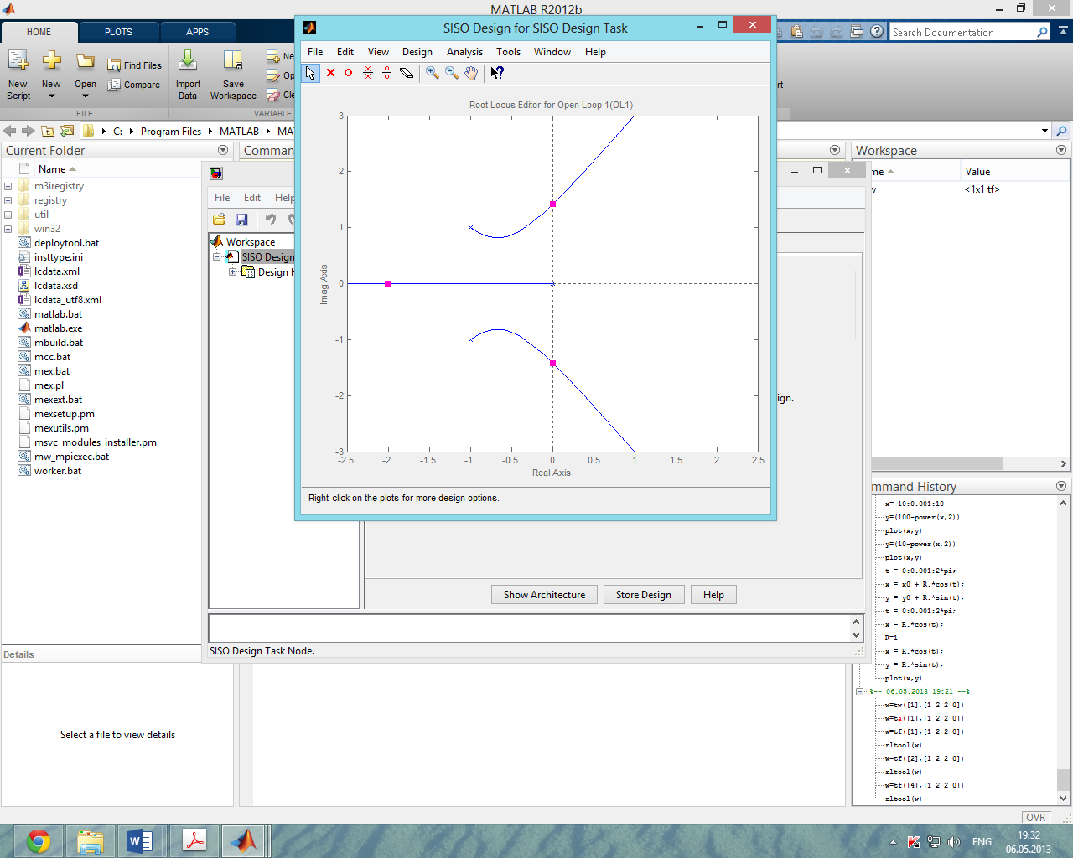
Task: Click the Command History vertical scrollbar thumb
Action: [x=1063, y=779]
